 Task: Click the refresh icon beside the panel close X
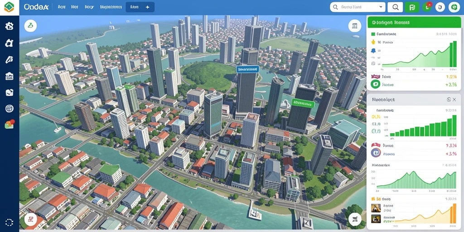[449, 100]
